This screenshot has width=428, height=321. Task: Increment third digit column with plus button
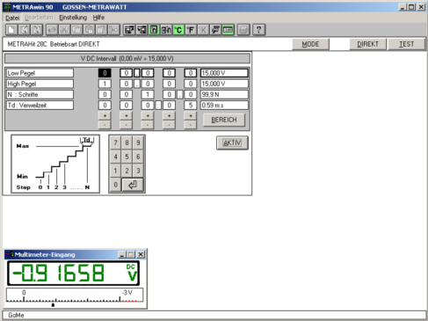148,116
